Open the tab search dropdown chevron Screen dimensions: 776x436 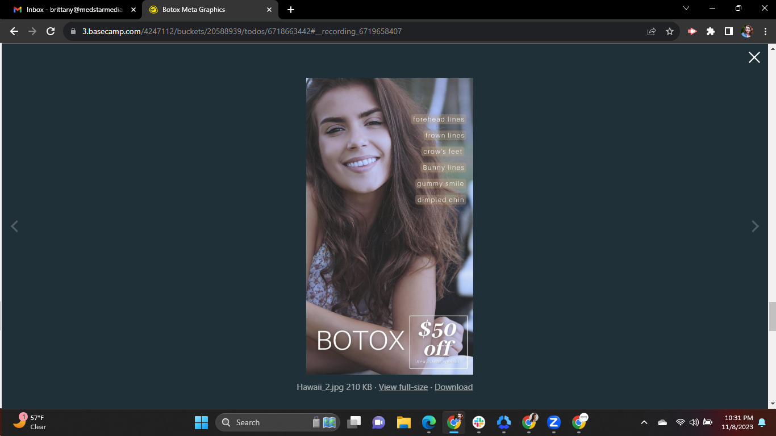click(x=686, y=9)
